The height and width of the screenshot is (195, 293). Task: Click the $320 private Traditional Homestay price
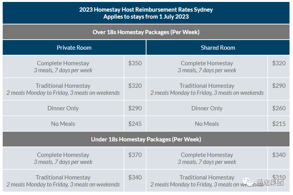pyautogui.click(x=135, y=86)
